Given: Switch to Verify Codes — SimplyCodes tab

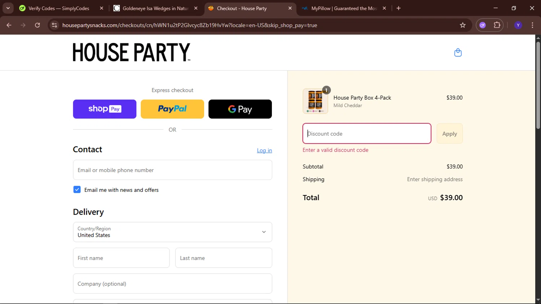Looking at the screenshot, I should (x=61, y=8).
